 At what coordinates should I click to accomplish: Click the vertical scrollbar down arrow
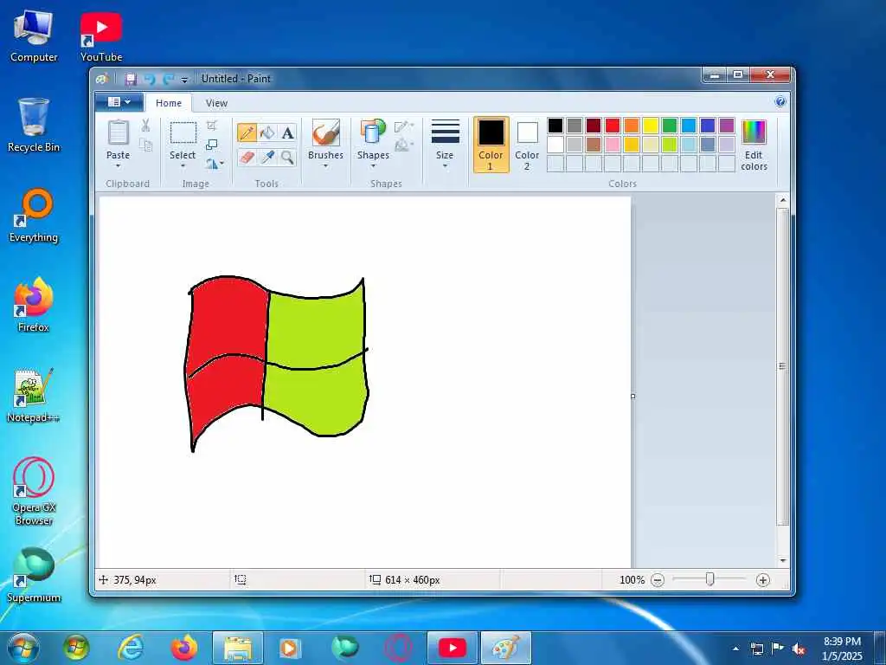click(782, 560)
